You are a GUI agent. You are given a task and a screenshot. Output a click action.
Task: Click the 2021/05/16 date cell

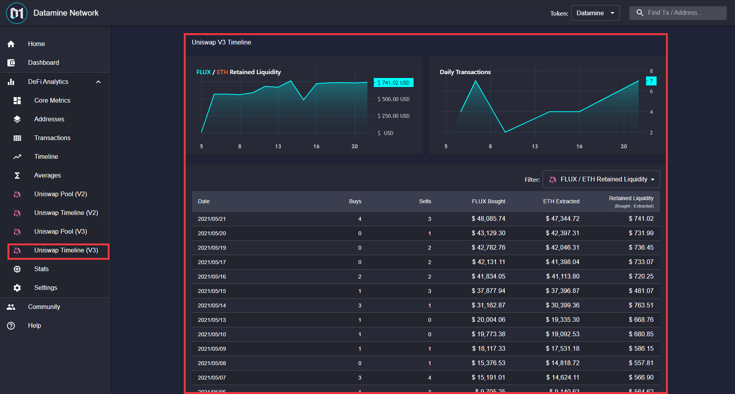(212, 277)
